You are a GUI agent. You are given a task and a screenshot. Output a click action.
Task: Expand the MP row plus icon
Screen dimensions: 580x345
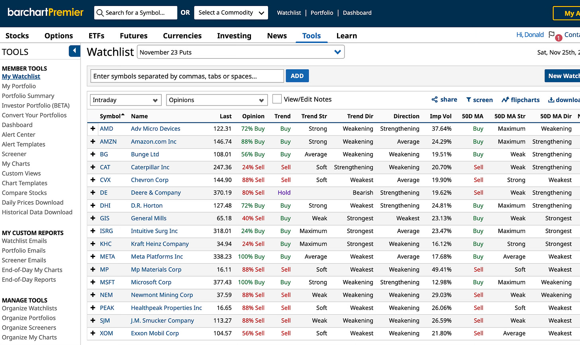click(x=93, y=270)
